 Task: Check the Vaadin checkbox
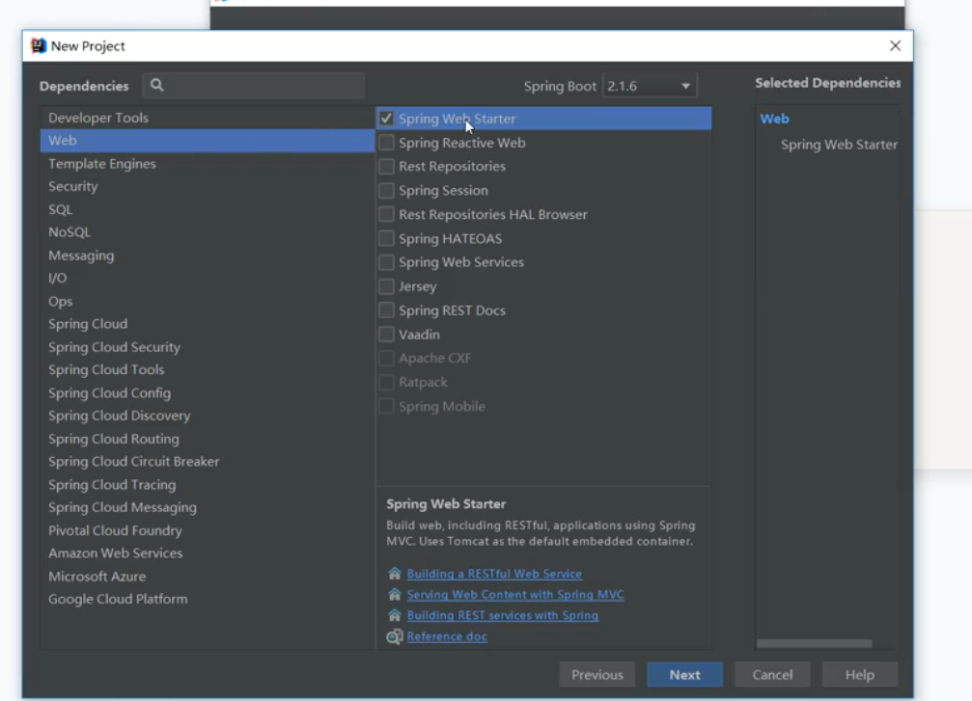(386, 335)
